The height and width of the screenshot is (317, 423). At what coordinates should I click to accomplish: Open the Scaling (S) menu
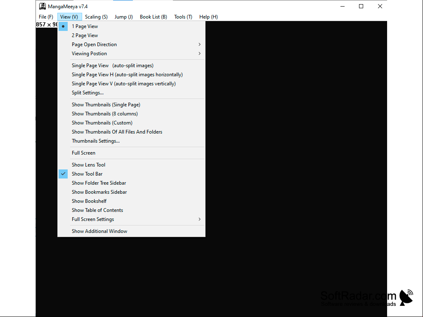coord(96,17)
